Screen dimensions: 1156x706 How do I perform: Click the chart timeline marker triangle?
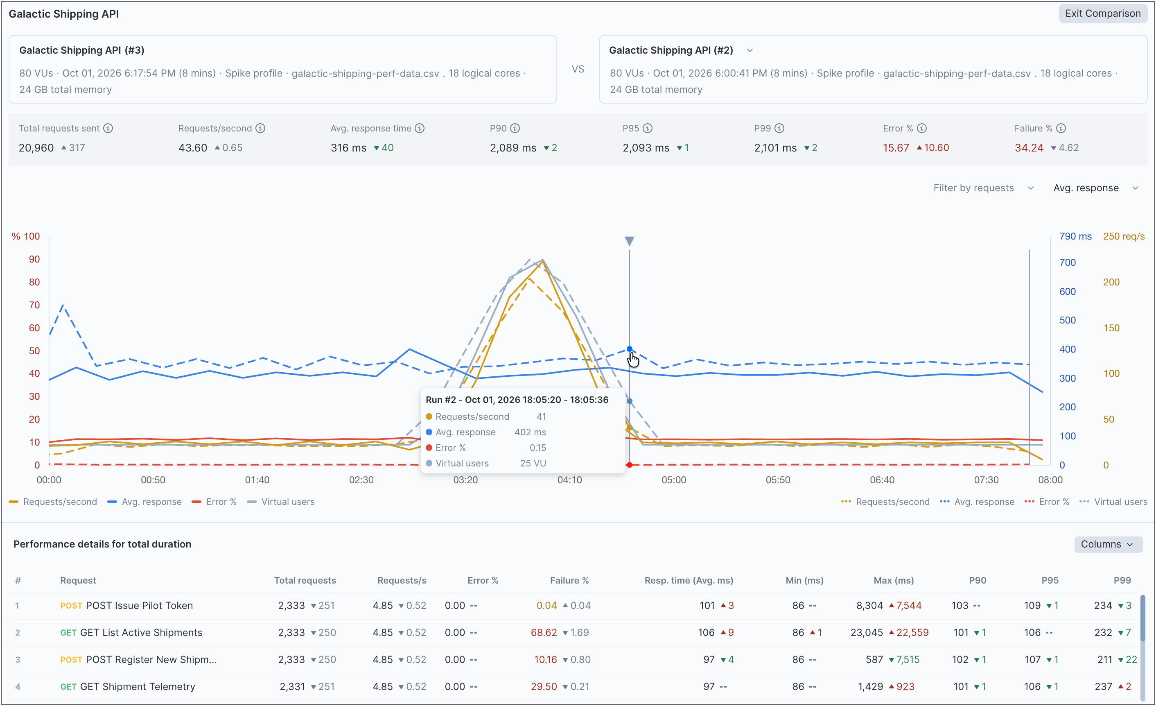pos(630,241)
